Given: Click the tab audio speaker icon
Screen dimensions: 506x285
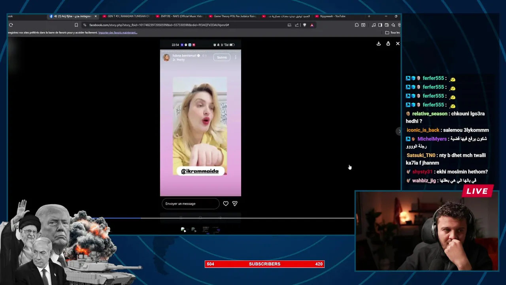Looking at the screenshot, I should 55,16.
